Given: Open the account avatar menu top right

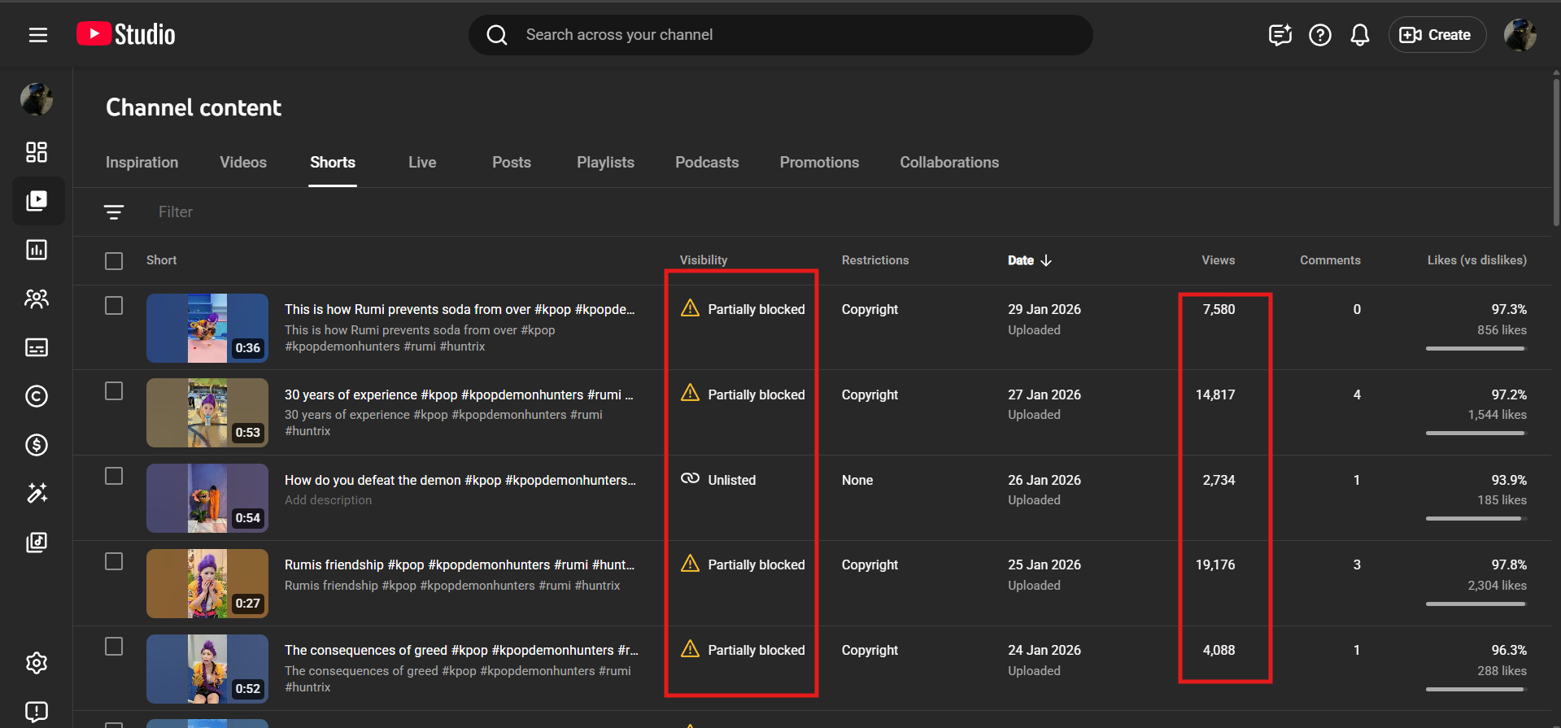Looking at the screenshot, I should pos(1520,35).
